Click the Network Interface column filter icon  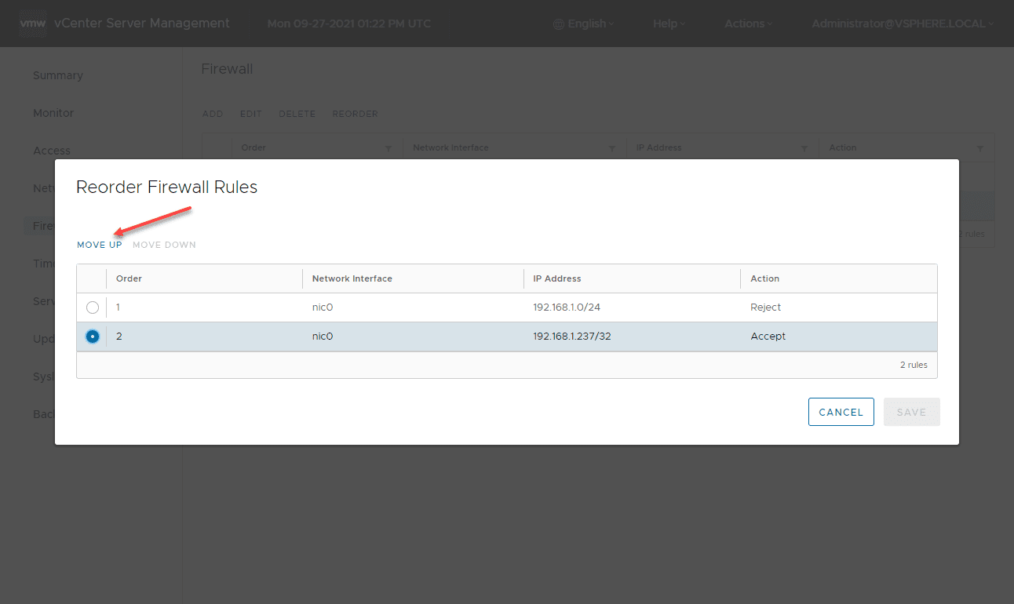click(x=611, y=148)
